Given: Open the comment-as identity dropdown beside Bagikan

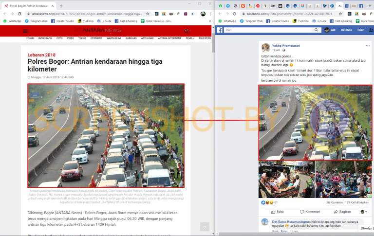Looking at the screenshot, I should click(364, 212).
